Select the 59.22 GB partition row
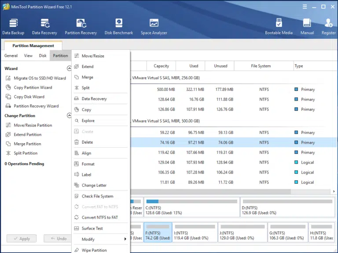 coord(233,133)
